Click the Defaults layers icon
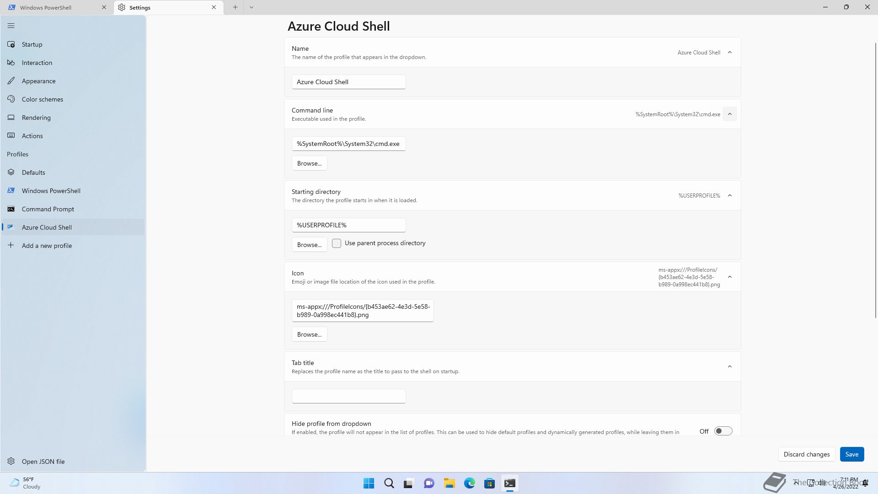 coord(11,172)
